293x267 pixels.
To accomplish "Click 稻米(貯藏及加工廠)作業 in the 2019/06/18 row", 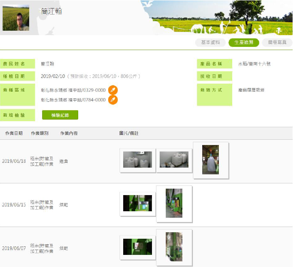I will click(42, 162).
